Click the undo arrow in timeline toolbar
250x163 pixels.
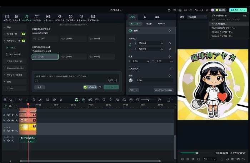pyautogui.click(x=20, y=100)
